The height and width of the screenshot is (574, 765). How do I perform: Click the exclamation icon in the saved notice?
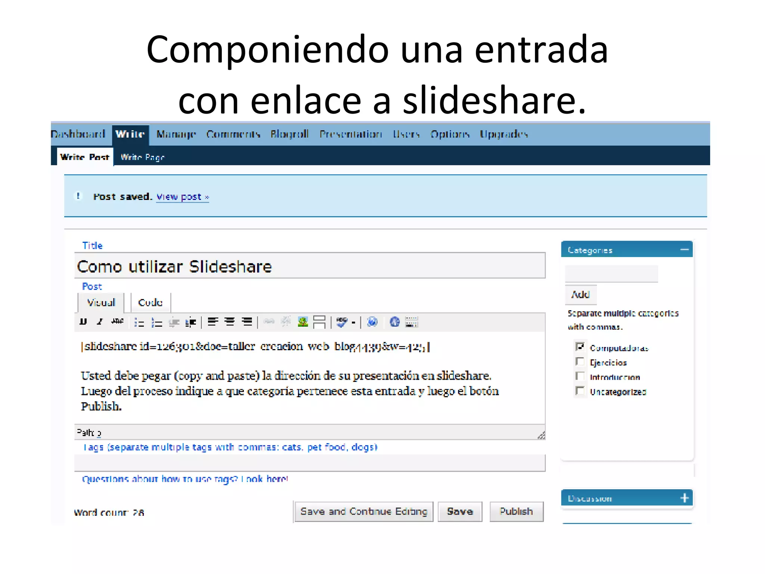pyautogui.click(x=78, y=196)
